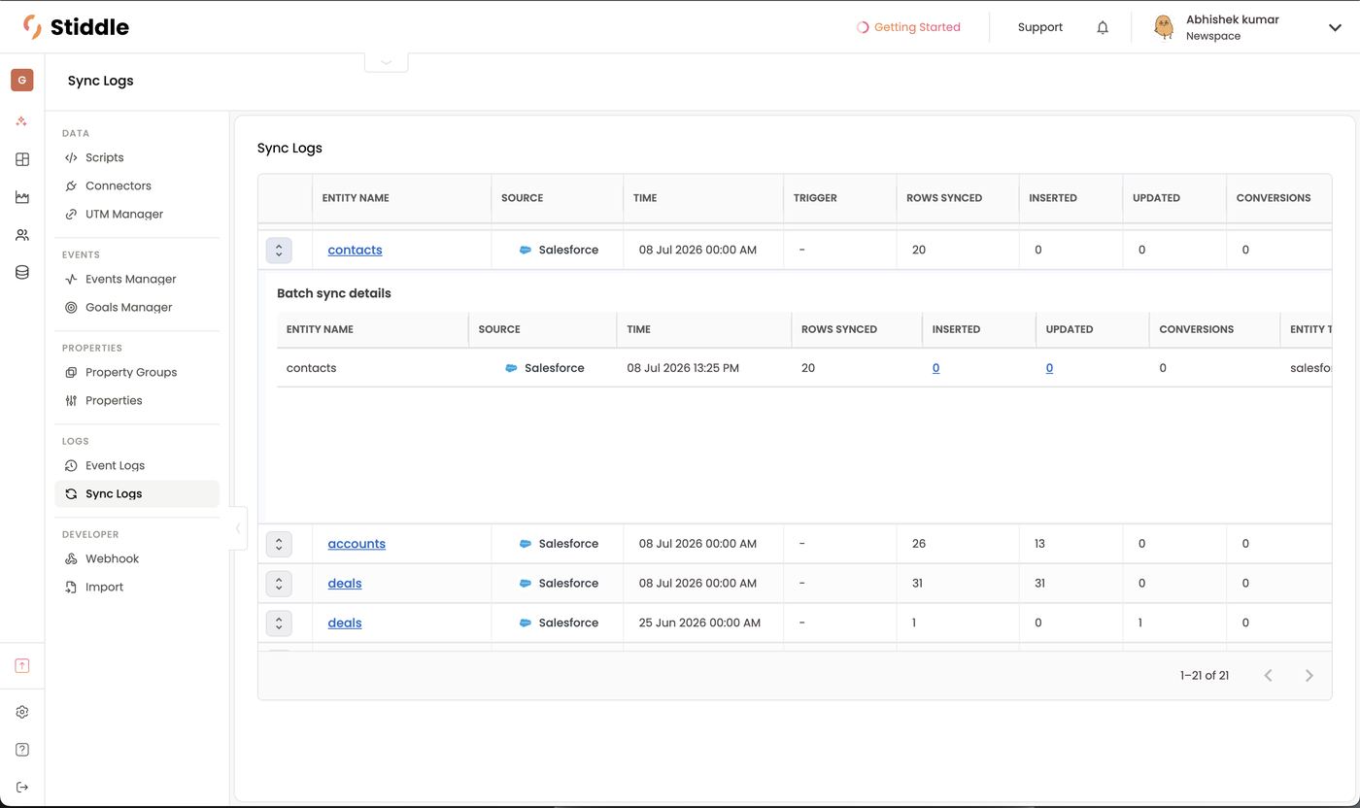Click the user avatar image

click(1163, 27)
